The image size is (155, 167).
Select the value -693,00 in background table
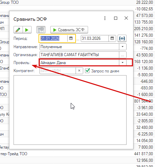147,88
